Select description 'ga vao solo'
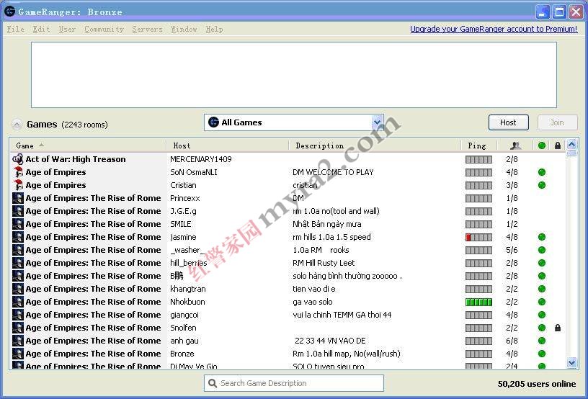This screenshot has height=399, width=588. click(313, 302)
